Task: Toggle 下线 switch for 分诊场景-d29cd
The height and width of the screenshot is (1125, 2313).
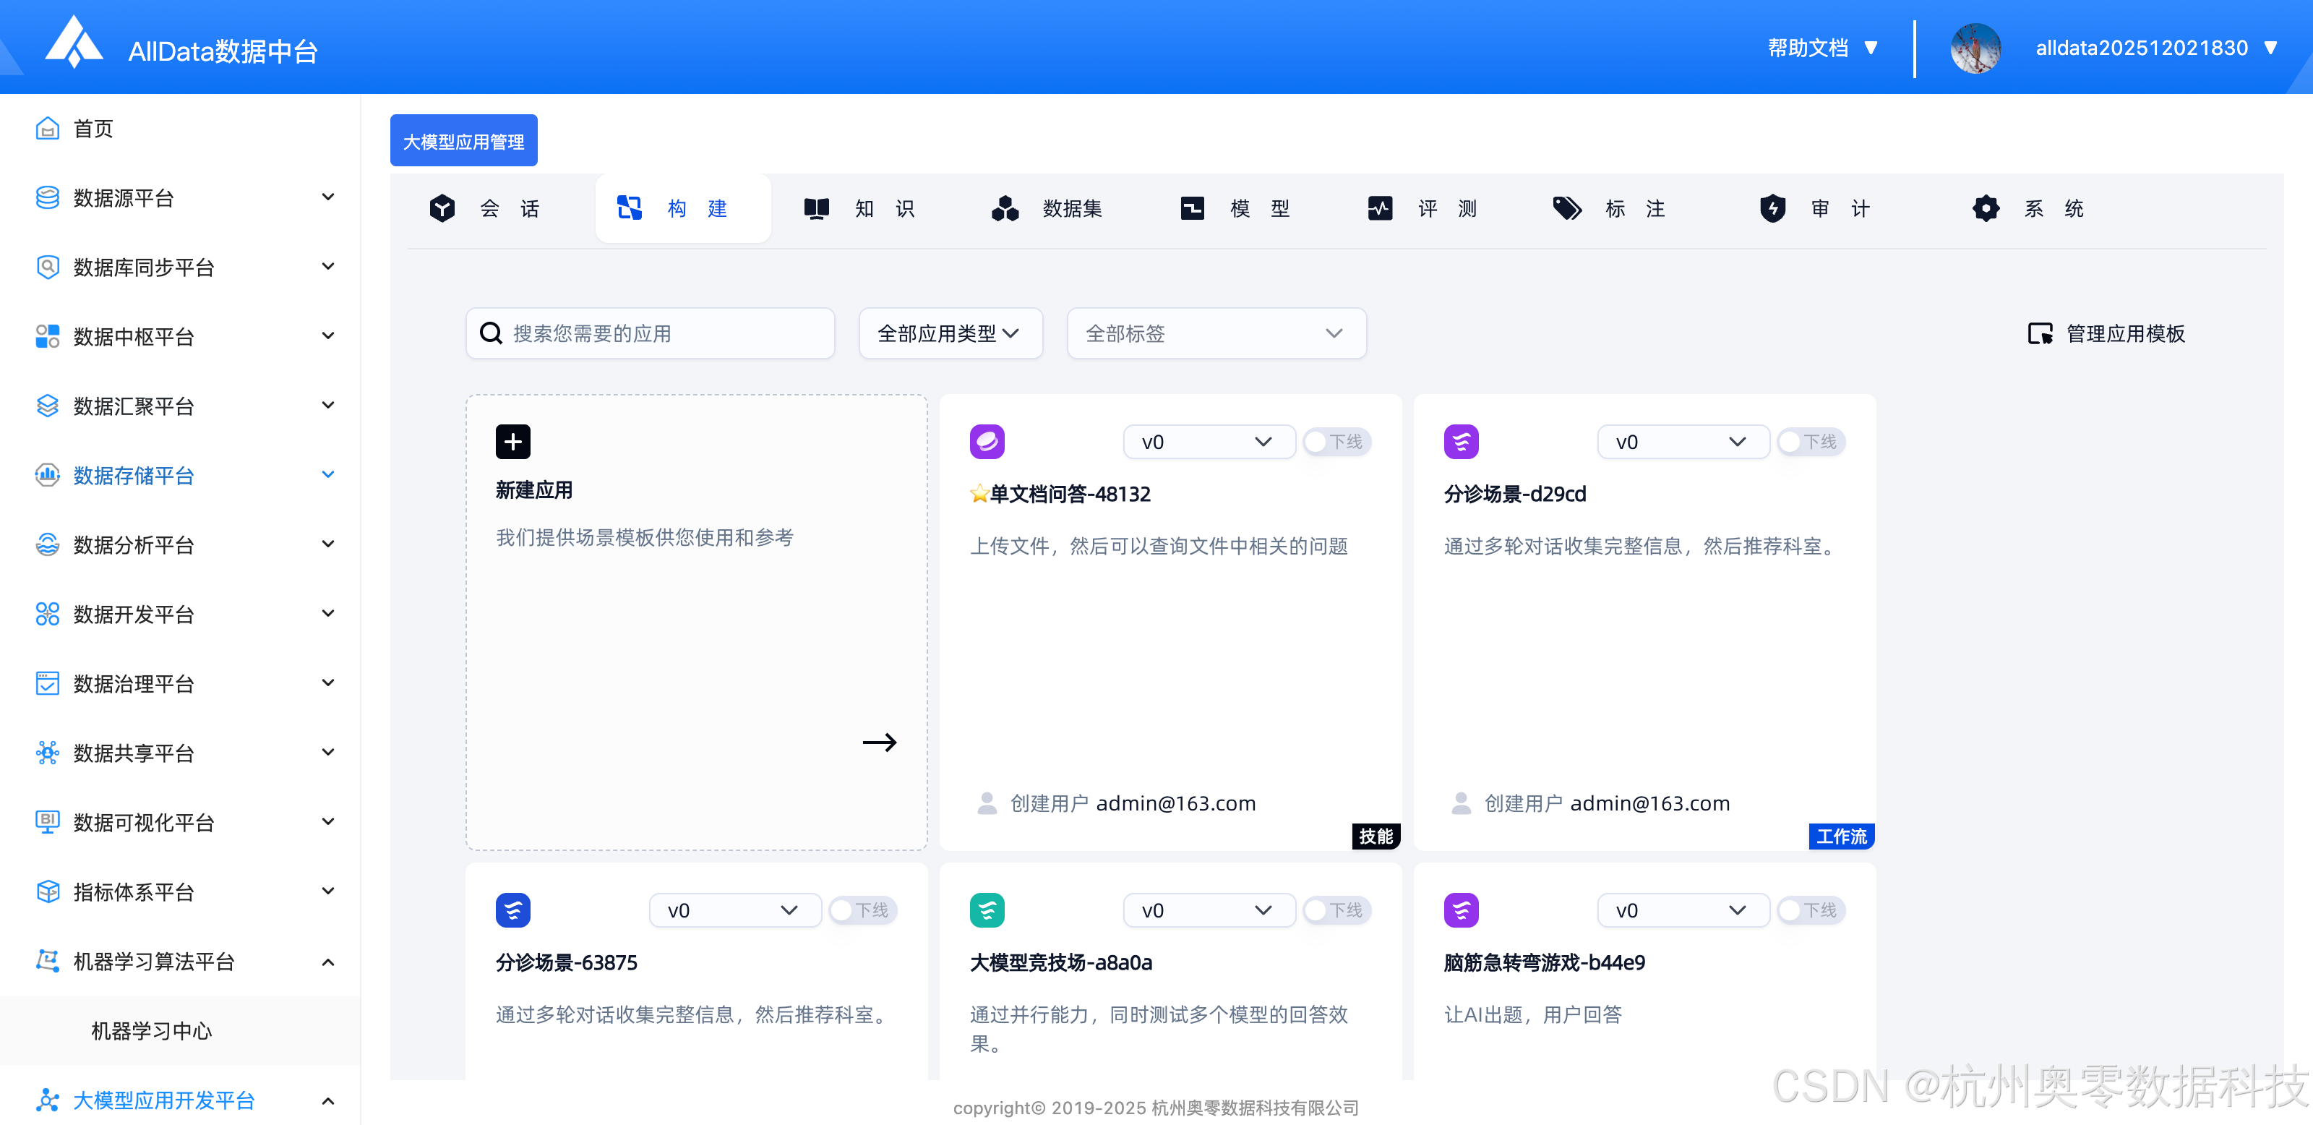Action: click(x=1811, y=442)
